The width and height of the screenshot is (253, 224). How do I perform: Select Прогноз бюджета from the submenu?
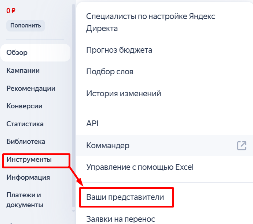pos(119,50)
